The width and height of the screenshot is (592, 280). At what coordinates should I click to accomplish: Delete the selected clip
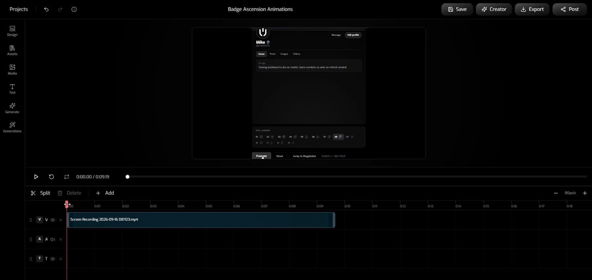coord(69,193)
